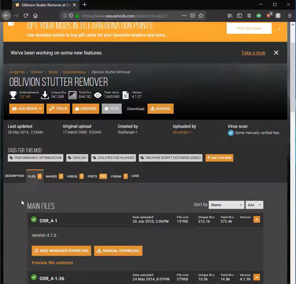Click Mod Manager Download for OSR_4-1

click(x=61, y=251)
